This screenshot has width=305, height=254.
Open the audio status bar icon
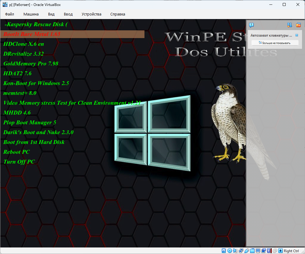tap(235, 251)
